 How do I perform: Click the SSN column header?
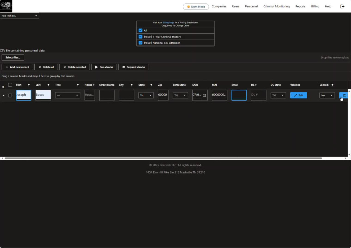click(214, 85)
